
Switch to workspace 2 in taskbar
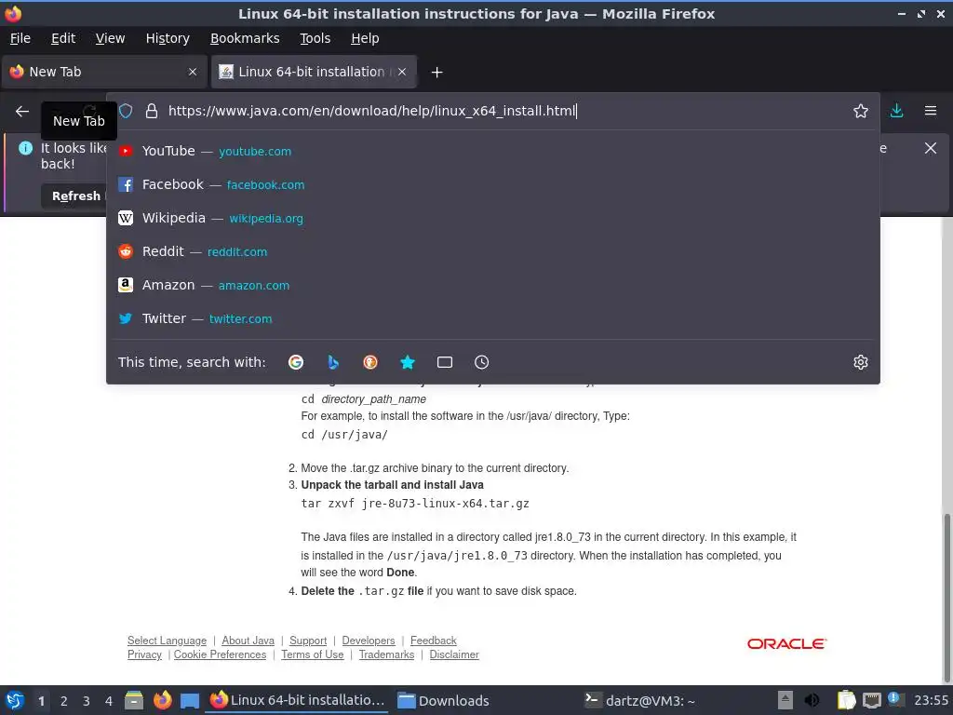point(64,701)
